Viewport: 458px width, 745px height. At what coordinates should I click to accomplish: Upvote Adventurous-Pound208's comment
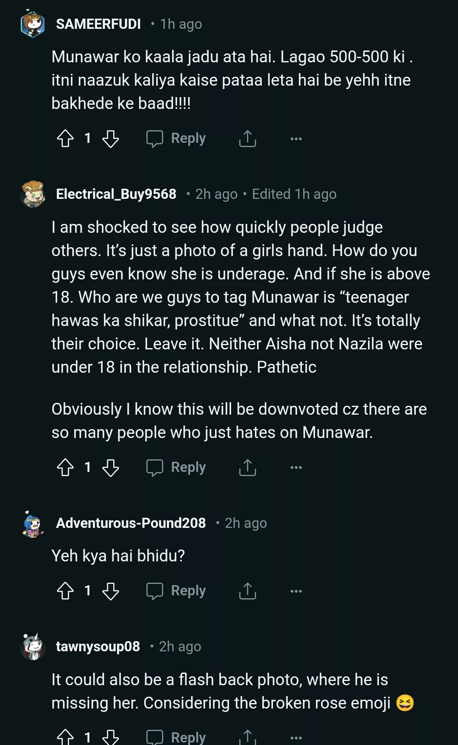pyautogui.click(x=65, y=591)
